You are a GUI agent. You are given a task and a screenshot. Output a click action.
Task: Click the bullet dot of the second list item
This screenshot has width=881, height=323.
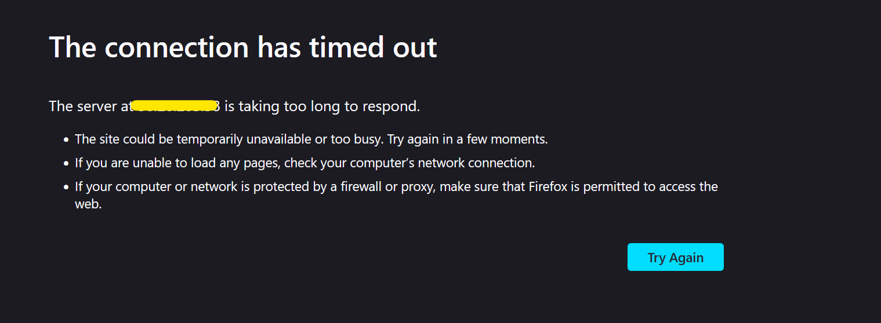(x=67, y=164)
